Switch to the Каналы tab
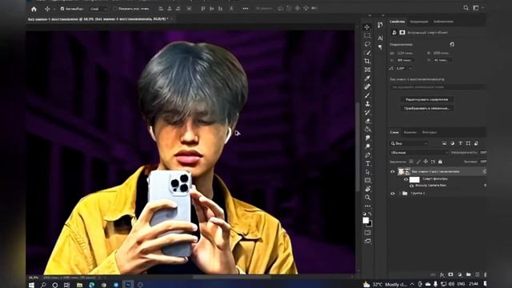512x288 pixels. tap(410, 132)
